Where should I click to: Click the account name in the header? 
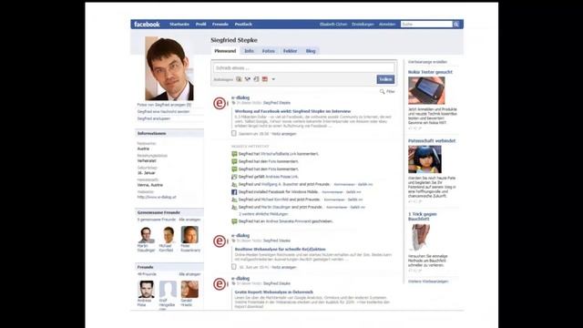click(333, 25)
